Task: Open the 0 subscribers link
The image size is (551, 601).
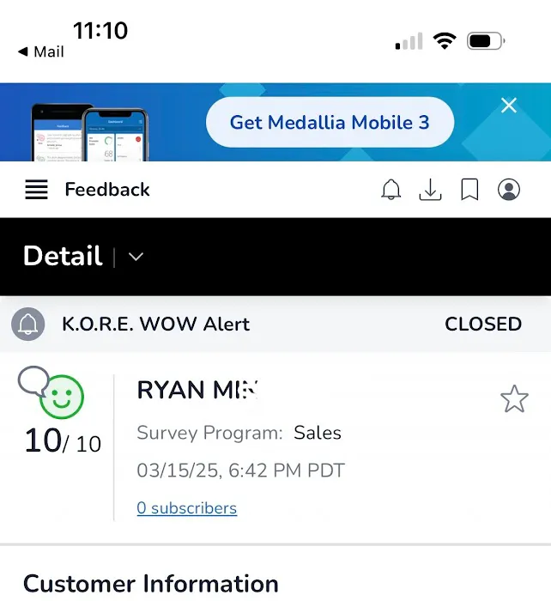Action: [x=187, y=508]
